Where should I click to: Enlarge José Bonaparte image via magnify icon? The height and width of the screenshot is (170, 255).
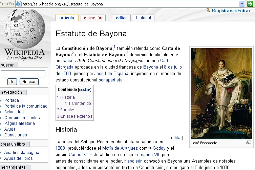tap(249, 143)
